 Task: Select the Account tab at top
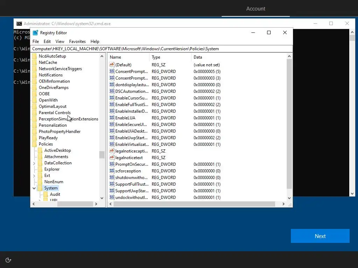(256, 9)
